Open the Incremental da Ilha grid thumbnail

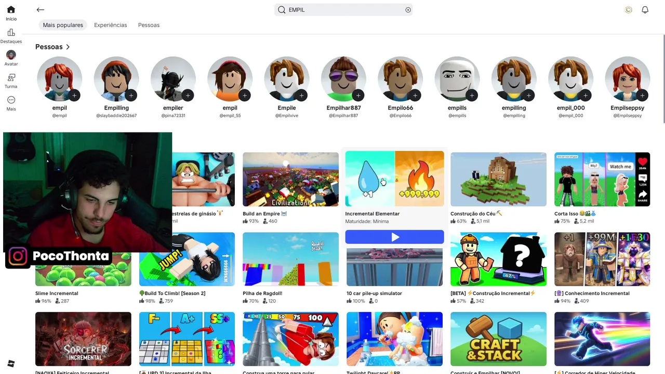[x=187, y=339]
